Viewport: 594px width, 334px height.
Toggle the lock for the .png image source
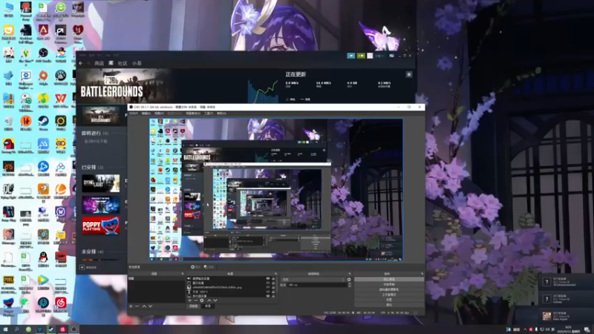click(273, 287)
